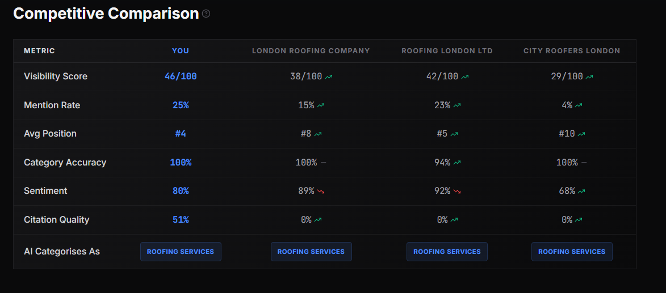Click trend arrow in City Roofers London citation cell
666x293 pixels.
point(579,220)
